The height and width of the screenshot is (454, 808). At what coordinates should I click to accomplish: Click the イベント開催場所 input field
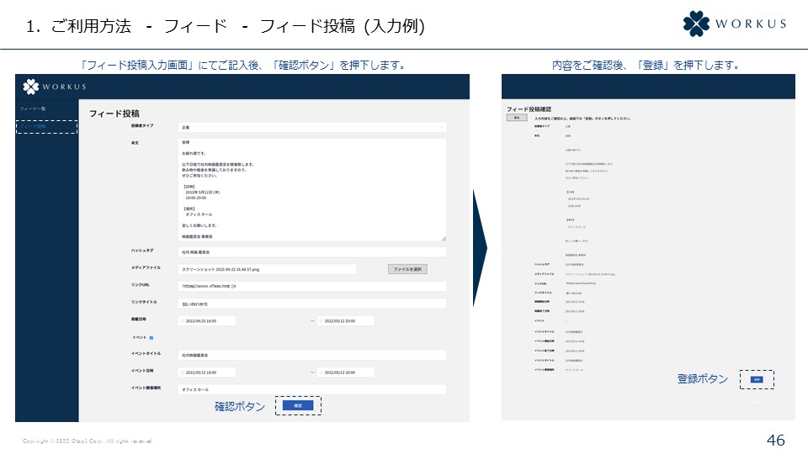pyautogui.click(x=311, y=389)
